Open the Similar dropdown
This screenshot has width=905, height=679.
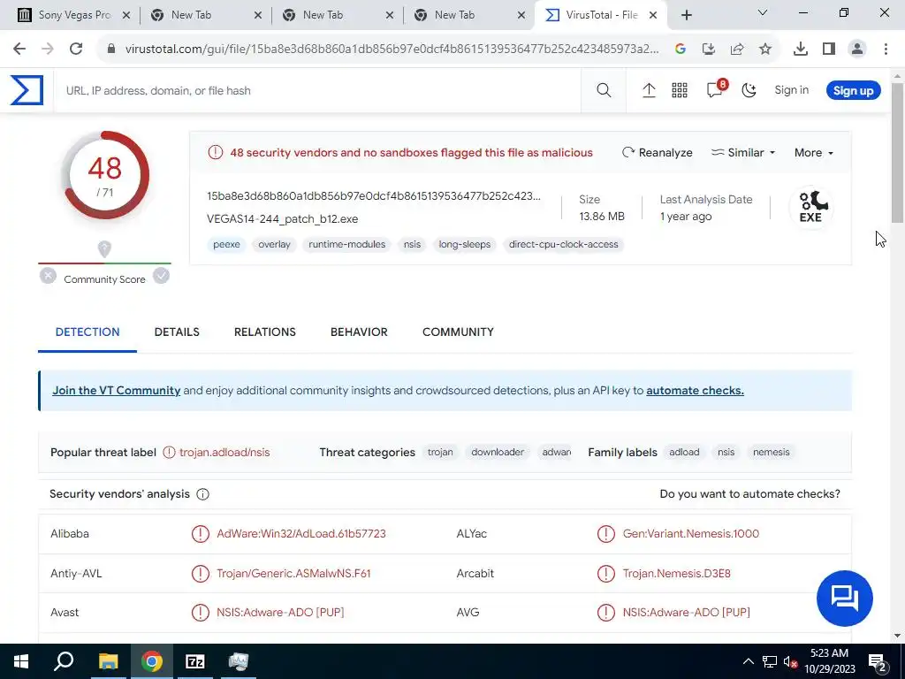743,152
